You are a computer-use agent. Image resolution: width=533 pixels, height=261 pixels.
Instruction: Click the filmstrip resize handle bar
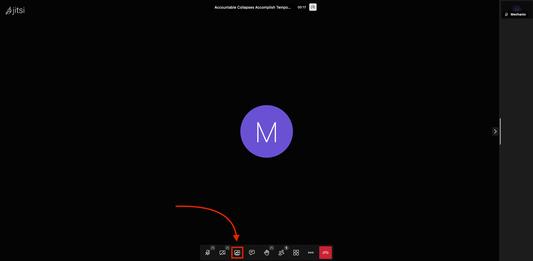pyautogui.click(x=500, y=131)
